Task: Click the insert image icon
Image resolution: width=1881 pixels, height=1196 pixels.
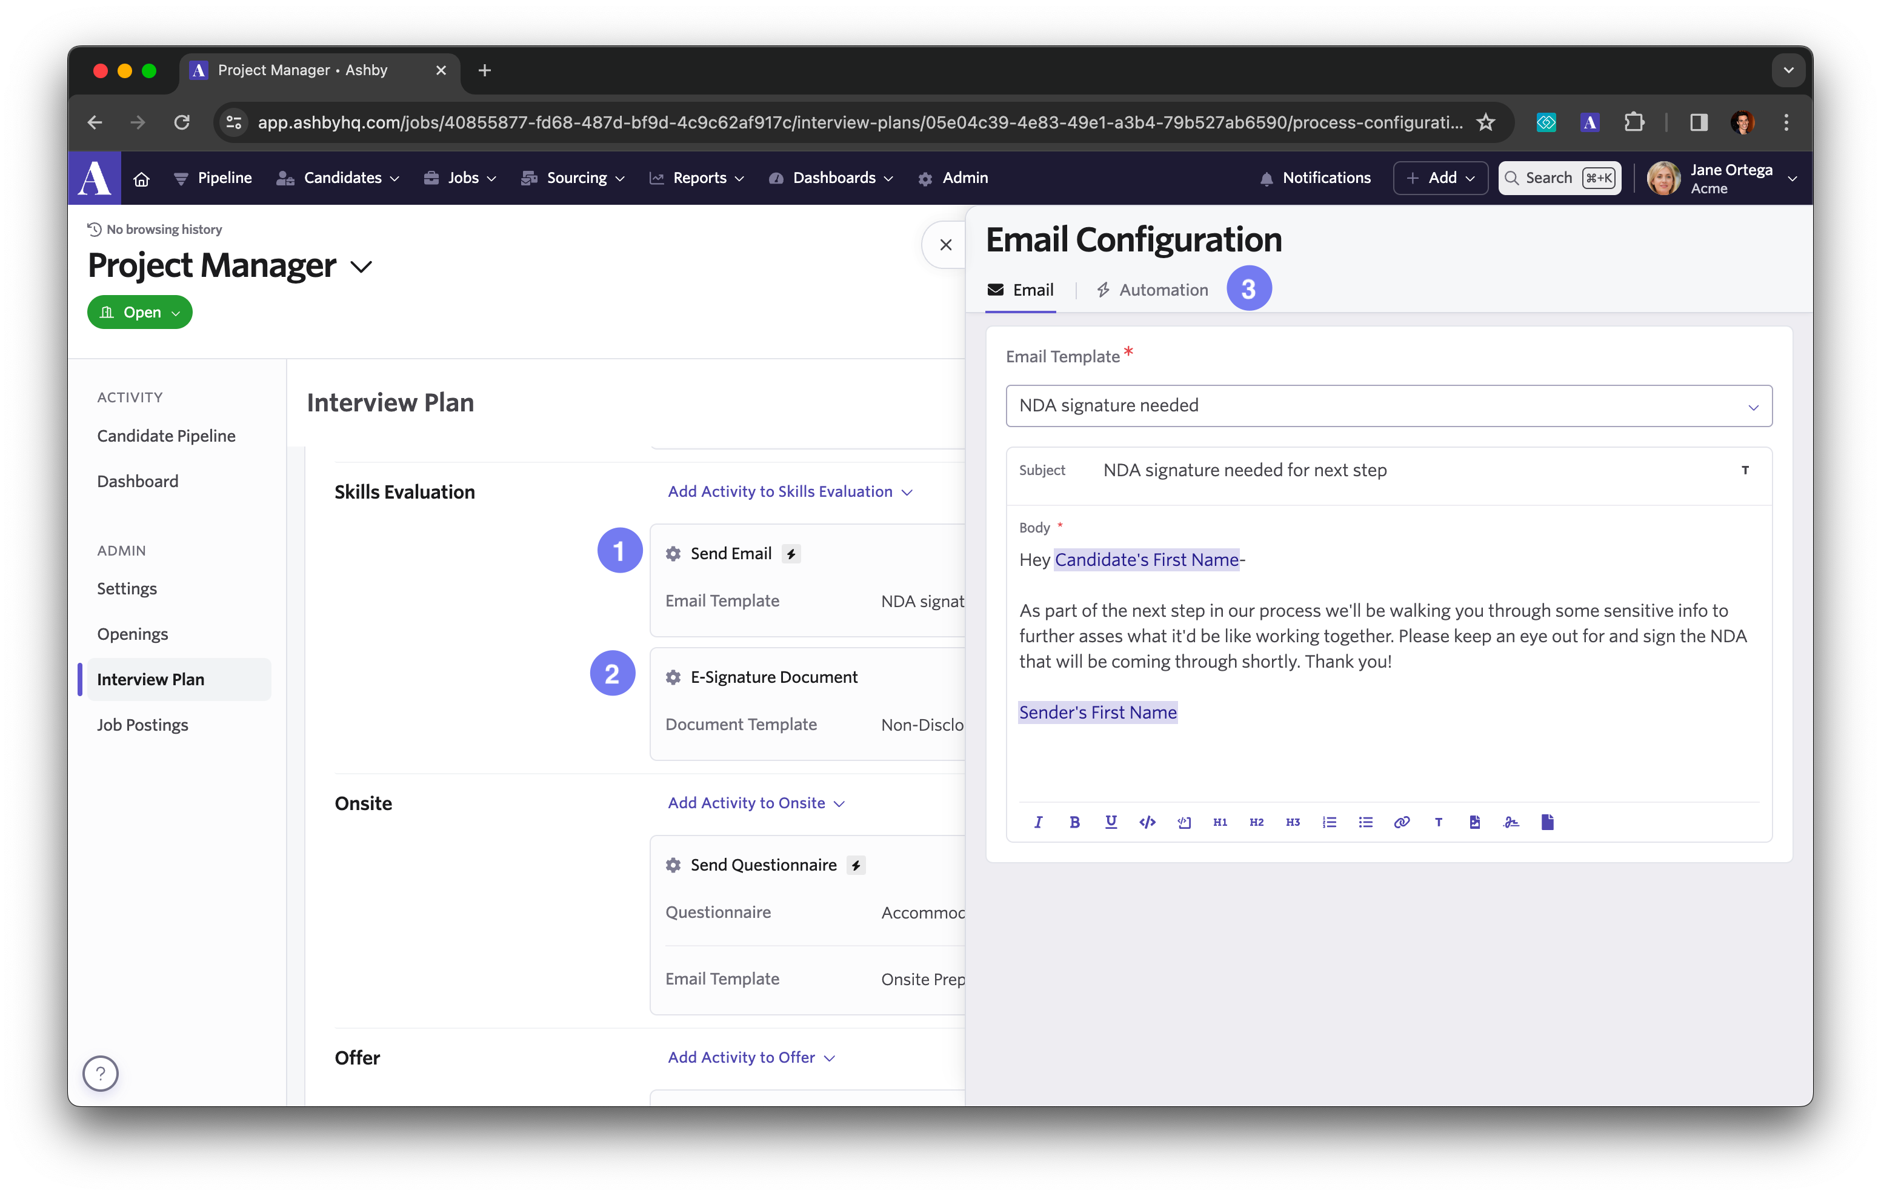Action: click(x=1474, y=822)
